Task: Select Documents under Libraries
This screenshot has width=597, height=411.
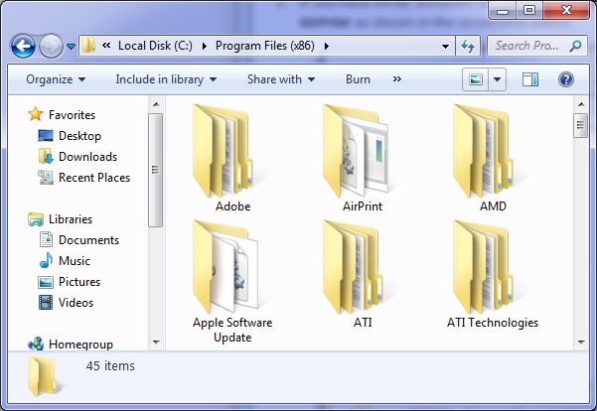Action: [88, 240]
